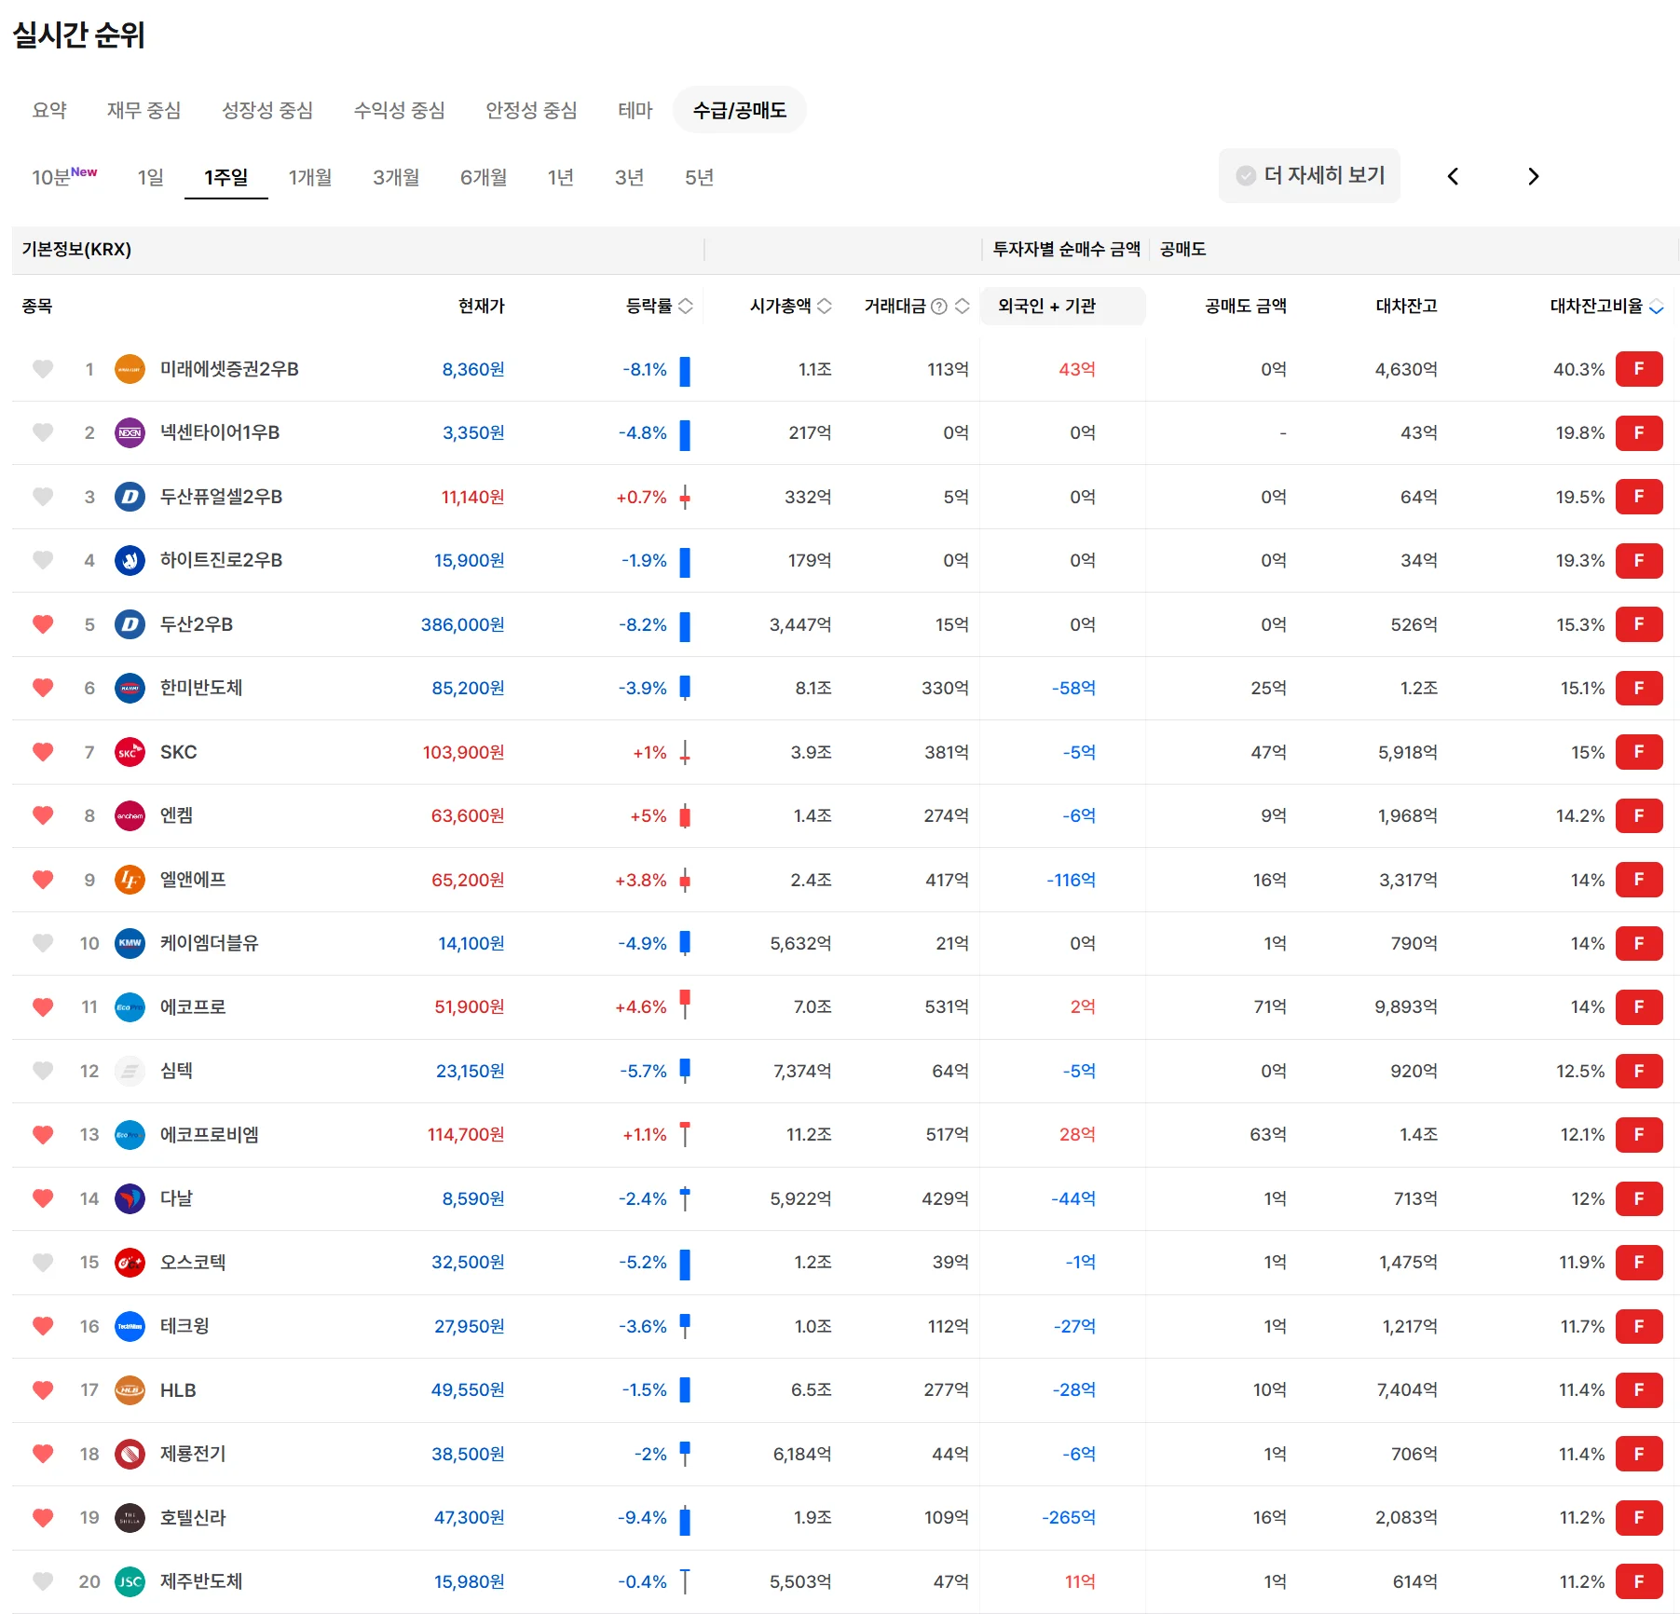The height and width of the screenshot is (1614, 1680).
Task: Click the 오스코텍 stock logo
Action: 130,1262
